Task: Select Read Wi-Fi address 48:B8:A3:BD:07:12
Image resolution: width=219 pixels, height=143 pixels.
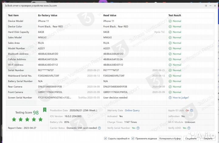Action: tap(113, 65)
